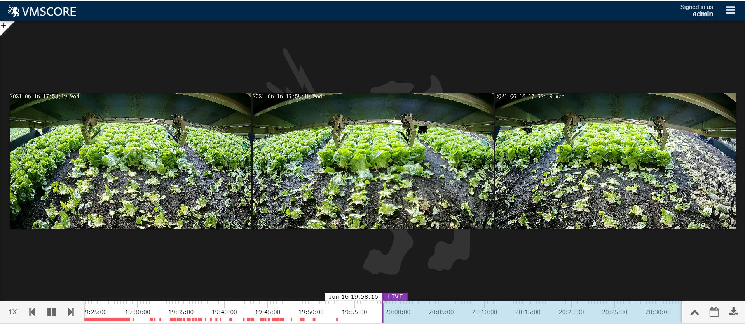Click 20:15:00 on the future timeline

(x=528, y=312)
